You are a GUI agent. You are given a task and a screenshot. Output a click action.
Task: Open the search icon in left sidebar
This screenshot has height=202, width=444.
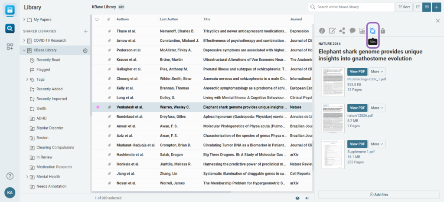[x=10, y=29]
